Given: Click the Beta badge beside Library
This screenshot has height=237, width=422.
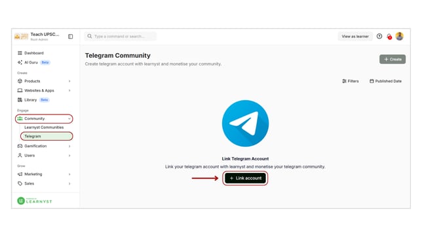Looking at the screenshot, I should click(44, 100).
